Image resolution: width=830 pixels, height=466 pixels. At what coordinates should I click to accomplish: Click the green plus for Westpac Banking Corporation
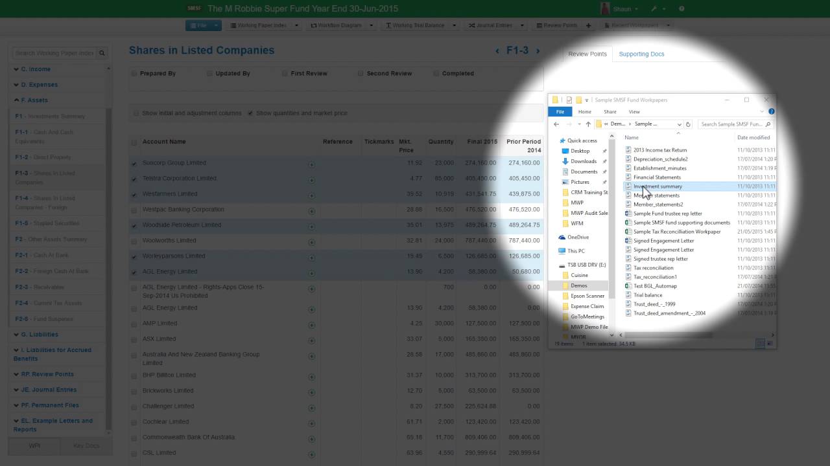pyautogui.click(x=311, y=211)
